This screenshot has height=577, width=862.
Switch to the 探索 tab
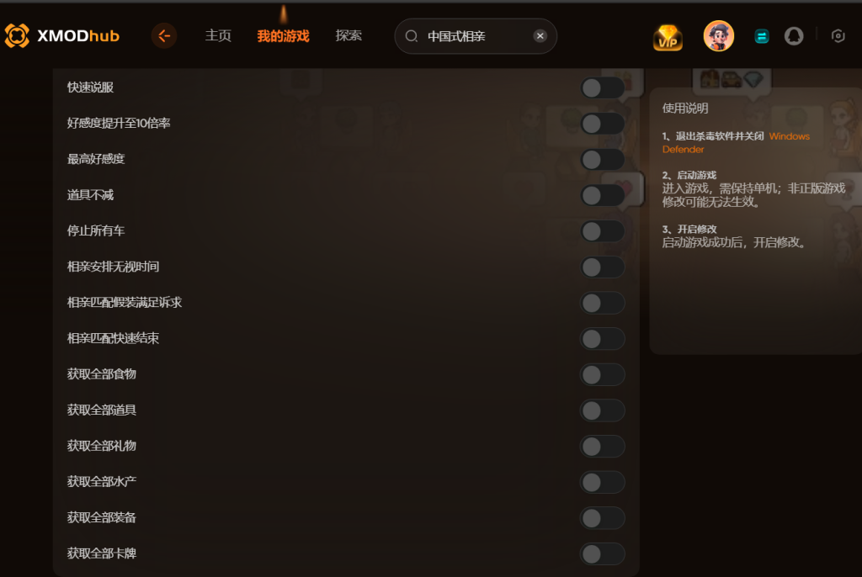pos(349,35)
